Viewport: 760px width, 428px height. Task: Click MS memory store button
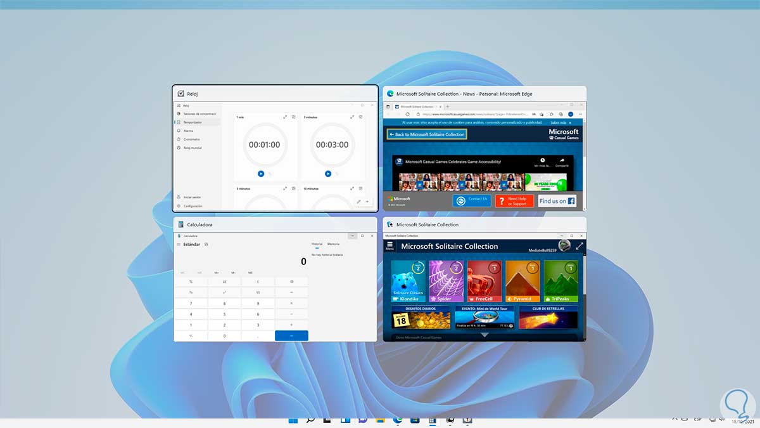(x=250, y=273)
